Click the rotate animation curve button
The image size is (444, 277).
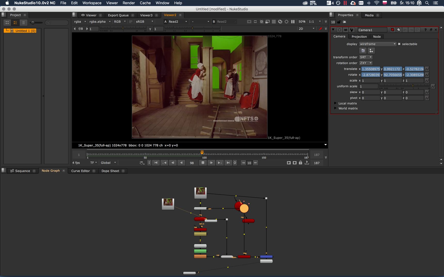[x=427, y=75]
